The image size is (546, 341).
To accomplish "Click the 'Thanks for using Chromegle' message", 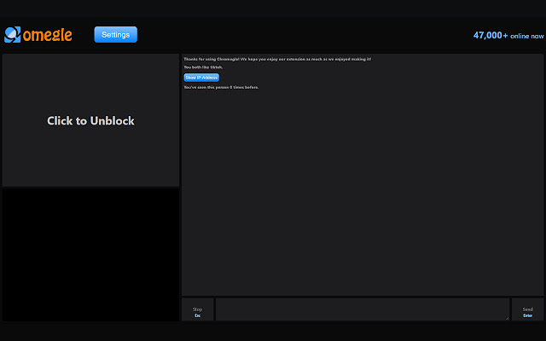I will point(277,59).
